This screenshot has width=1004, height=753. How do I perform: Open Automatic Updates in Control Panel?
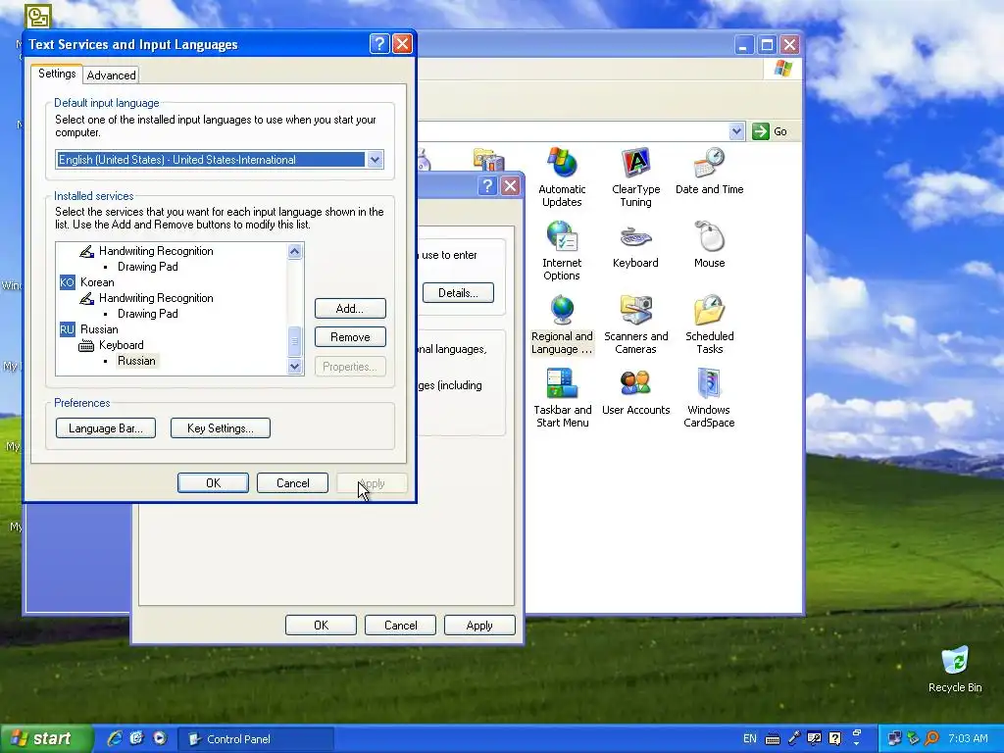(x=562, y=176)
